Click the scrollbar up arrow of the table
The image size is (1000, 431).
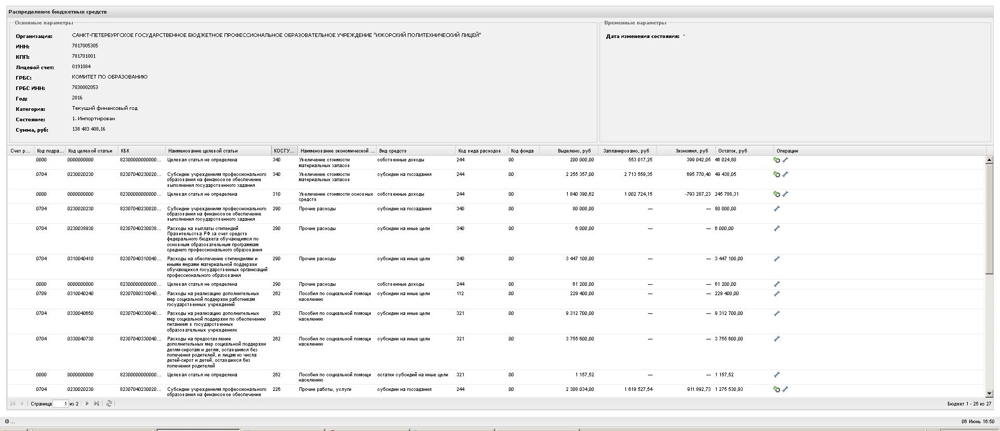tap(989, 160)
